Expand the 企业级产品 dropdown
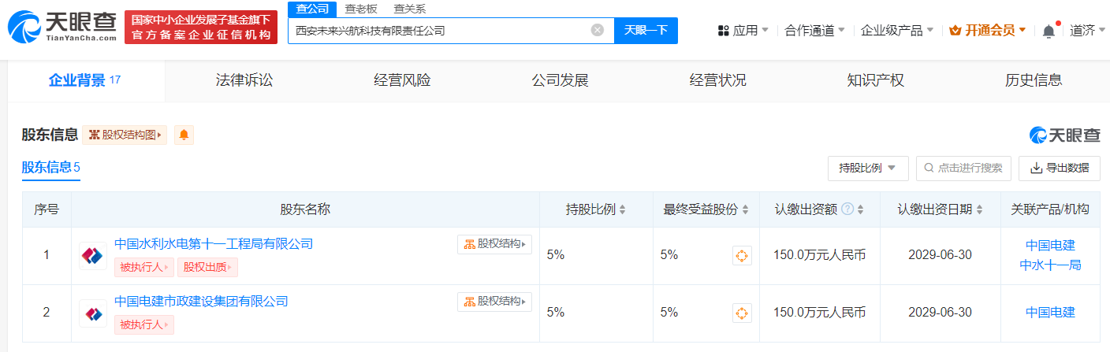This screenshot has width=1110, height=352. pyautogui.click(x=897, y=31)
